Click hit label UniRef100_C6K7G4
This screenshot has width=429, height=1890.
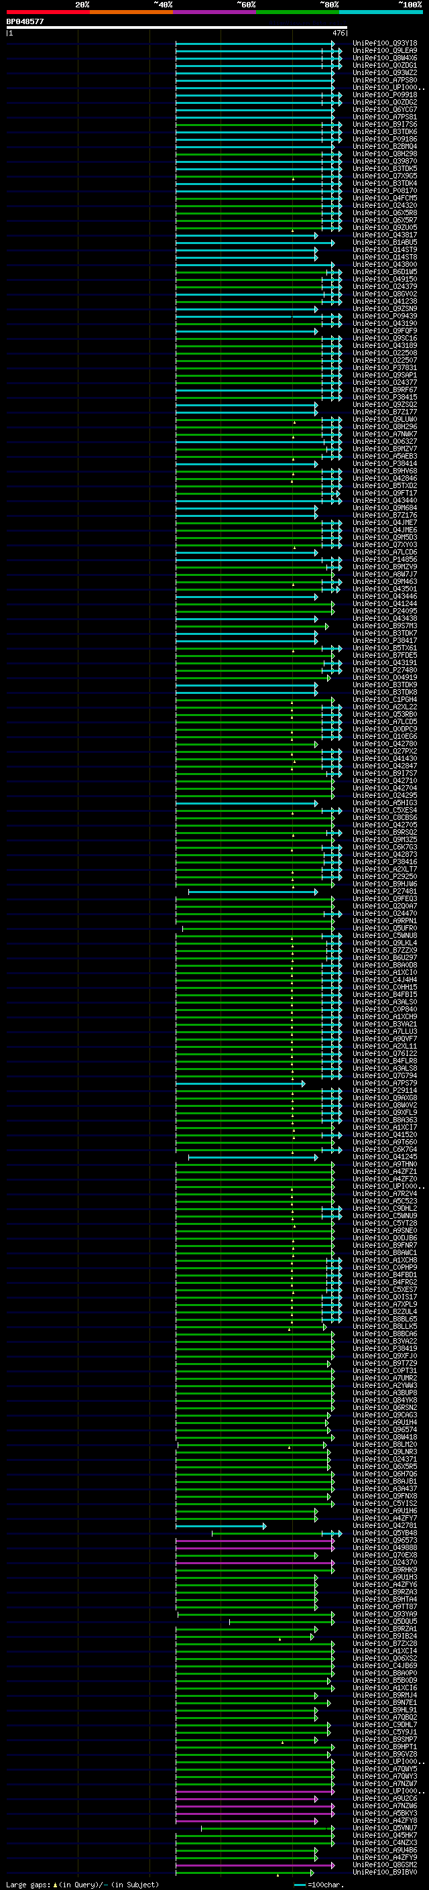(x=385, y=1150)
